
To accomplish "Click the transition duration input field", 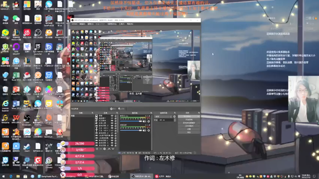I will point(166,120).
